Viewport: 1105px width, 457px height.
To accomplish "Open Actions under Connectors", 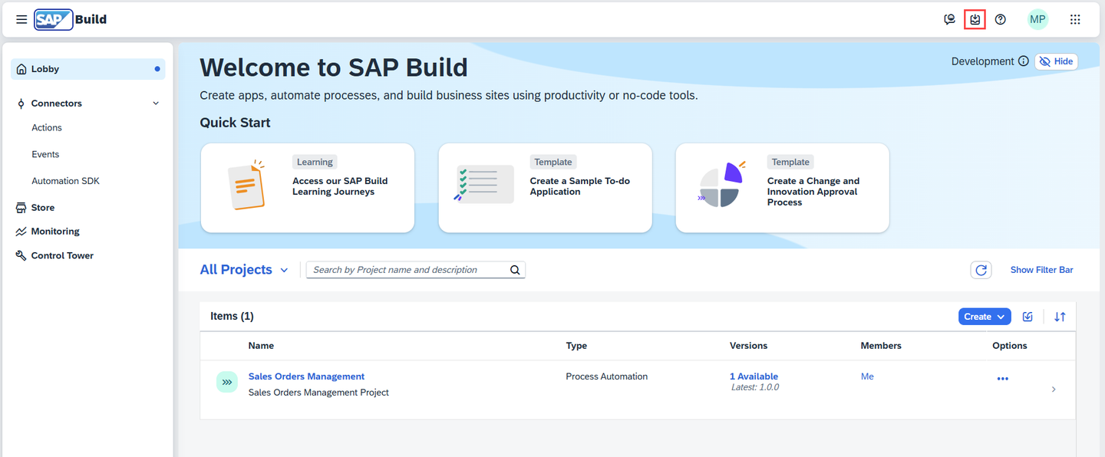I will point(47,128).
